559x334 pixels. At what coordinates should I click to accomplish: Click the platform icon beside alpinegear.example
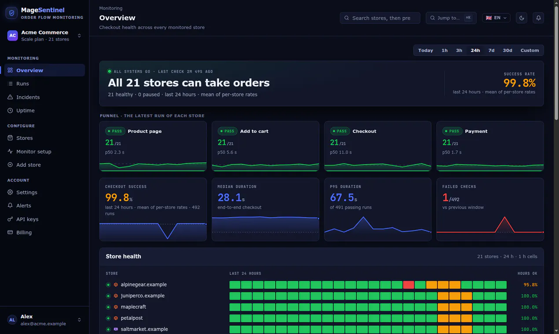pos(116,285)
